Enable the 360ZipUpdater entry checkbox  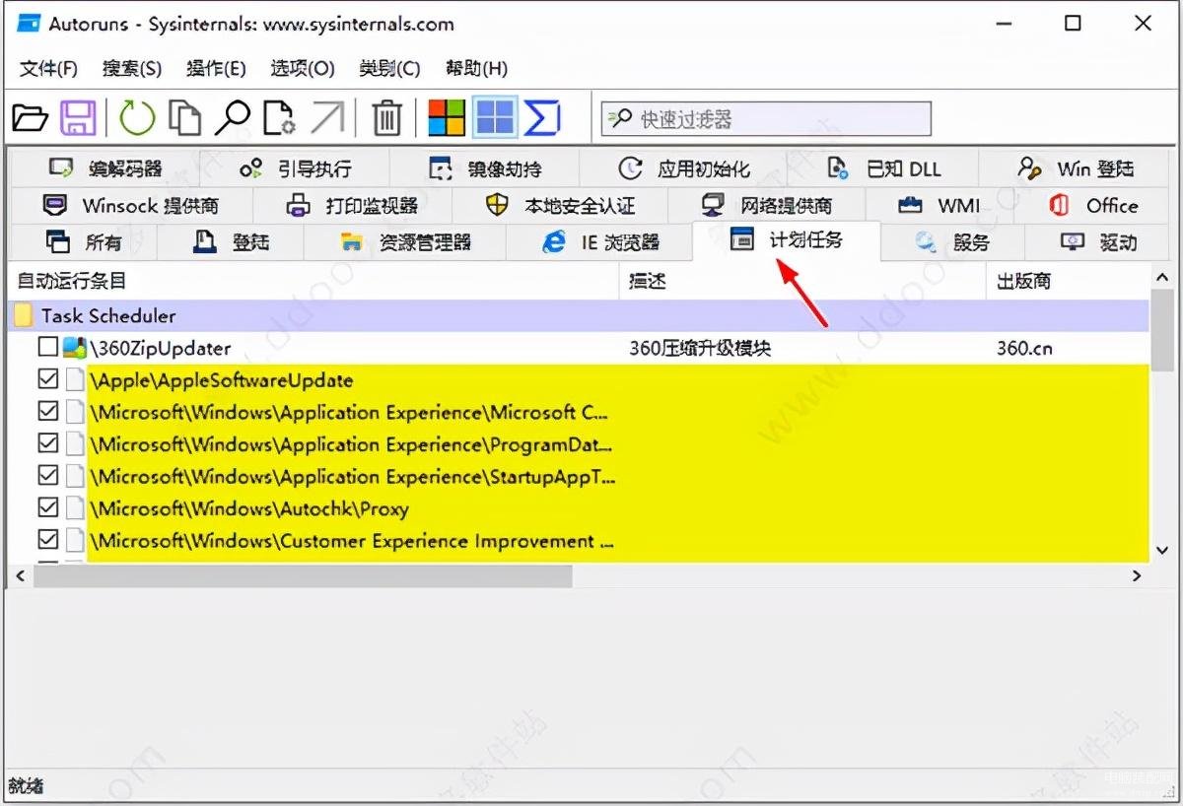(x=47, y=348)
